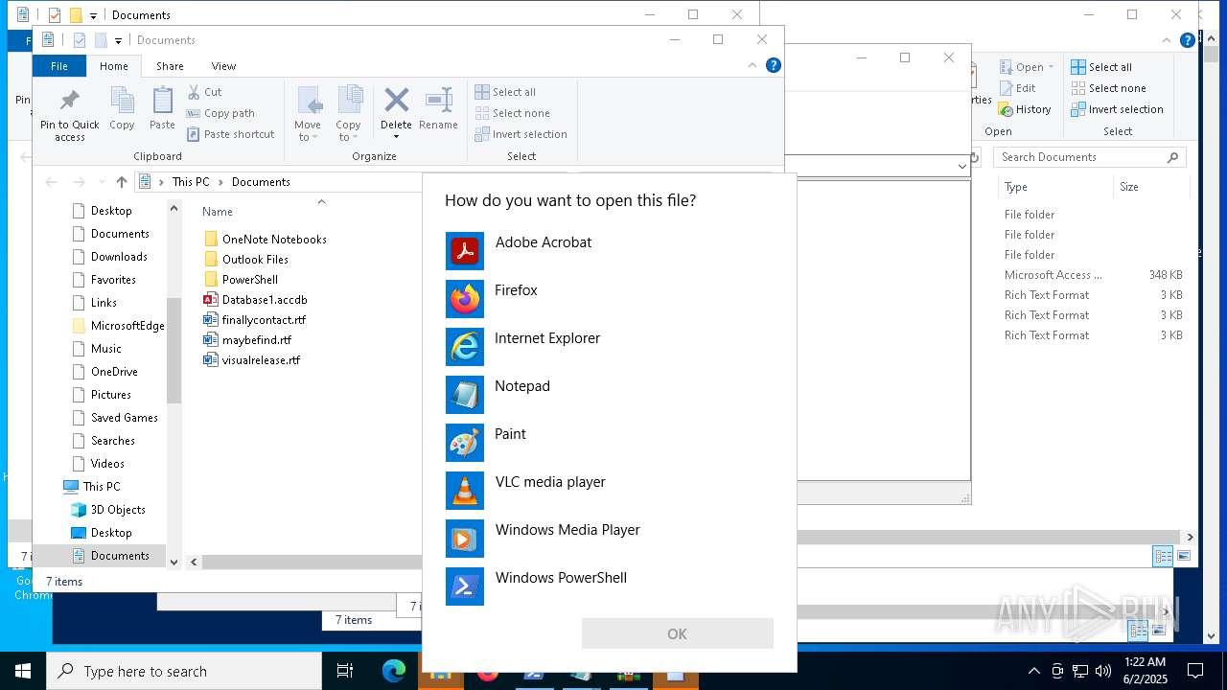Click the navigation pane vertical scrollbar

(174, 350)
